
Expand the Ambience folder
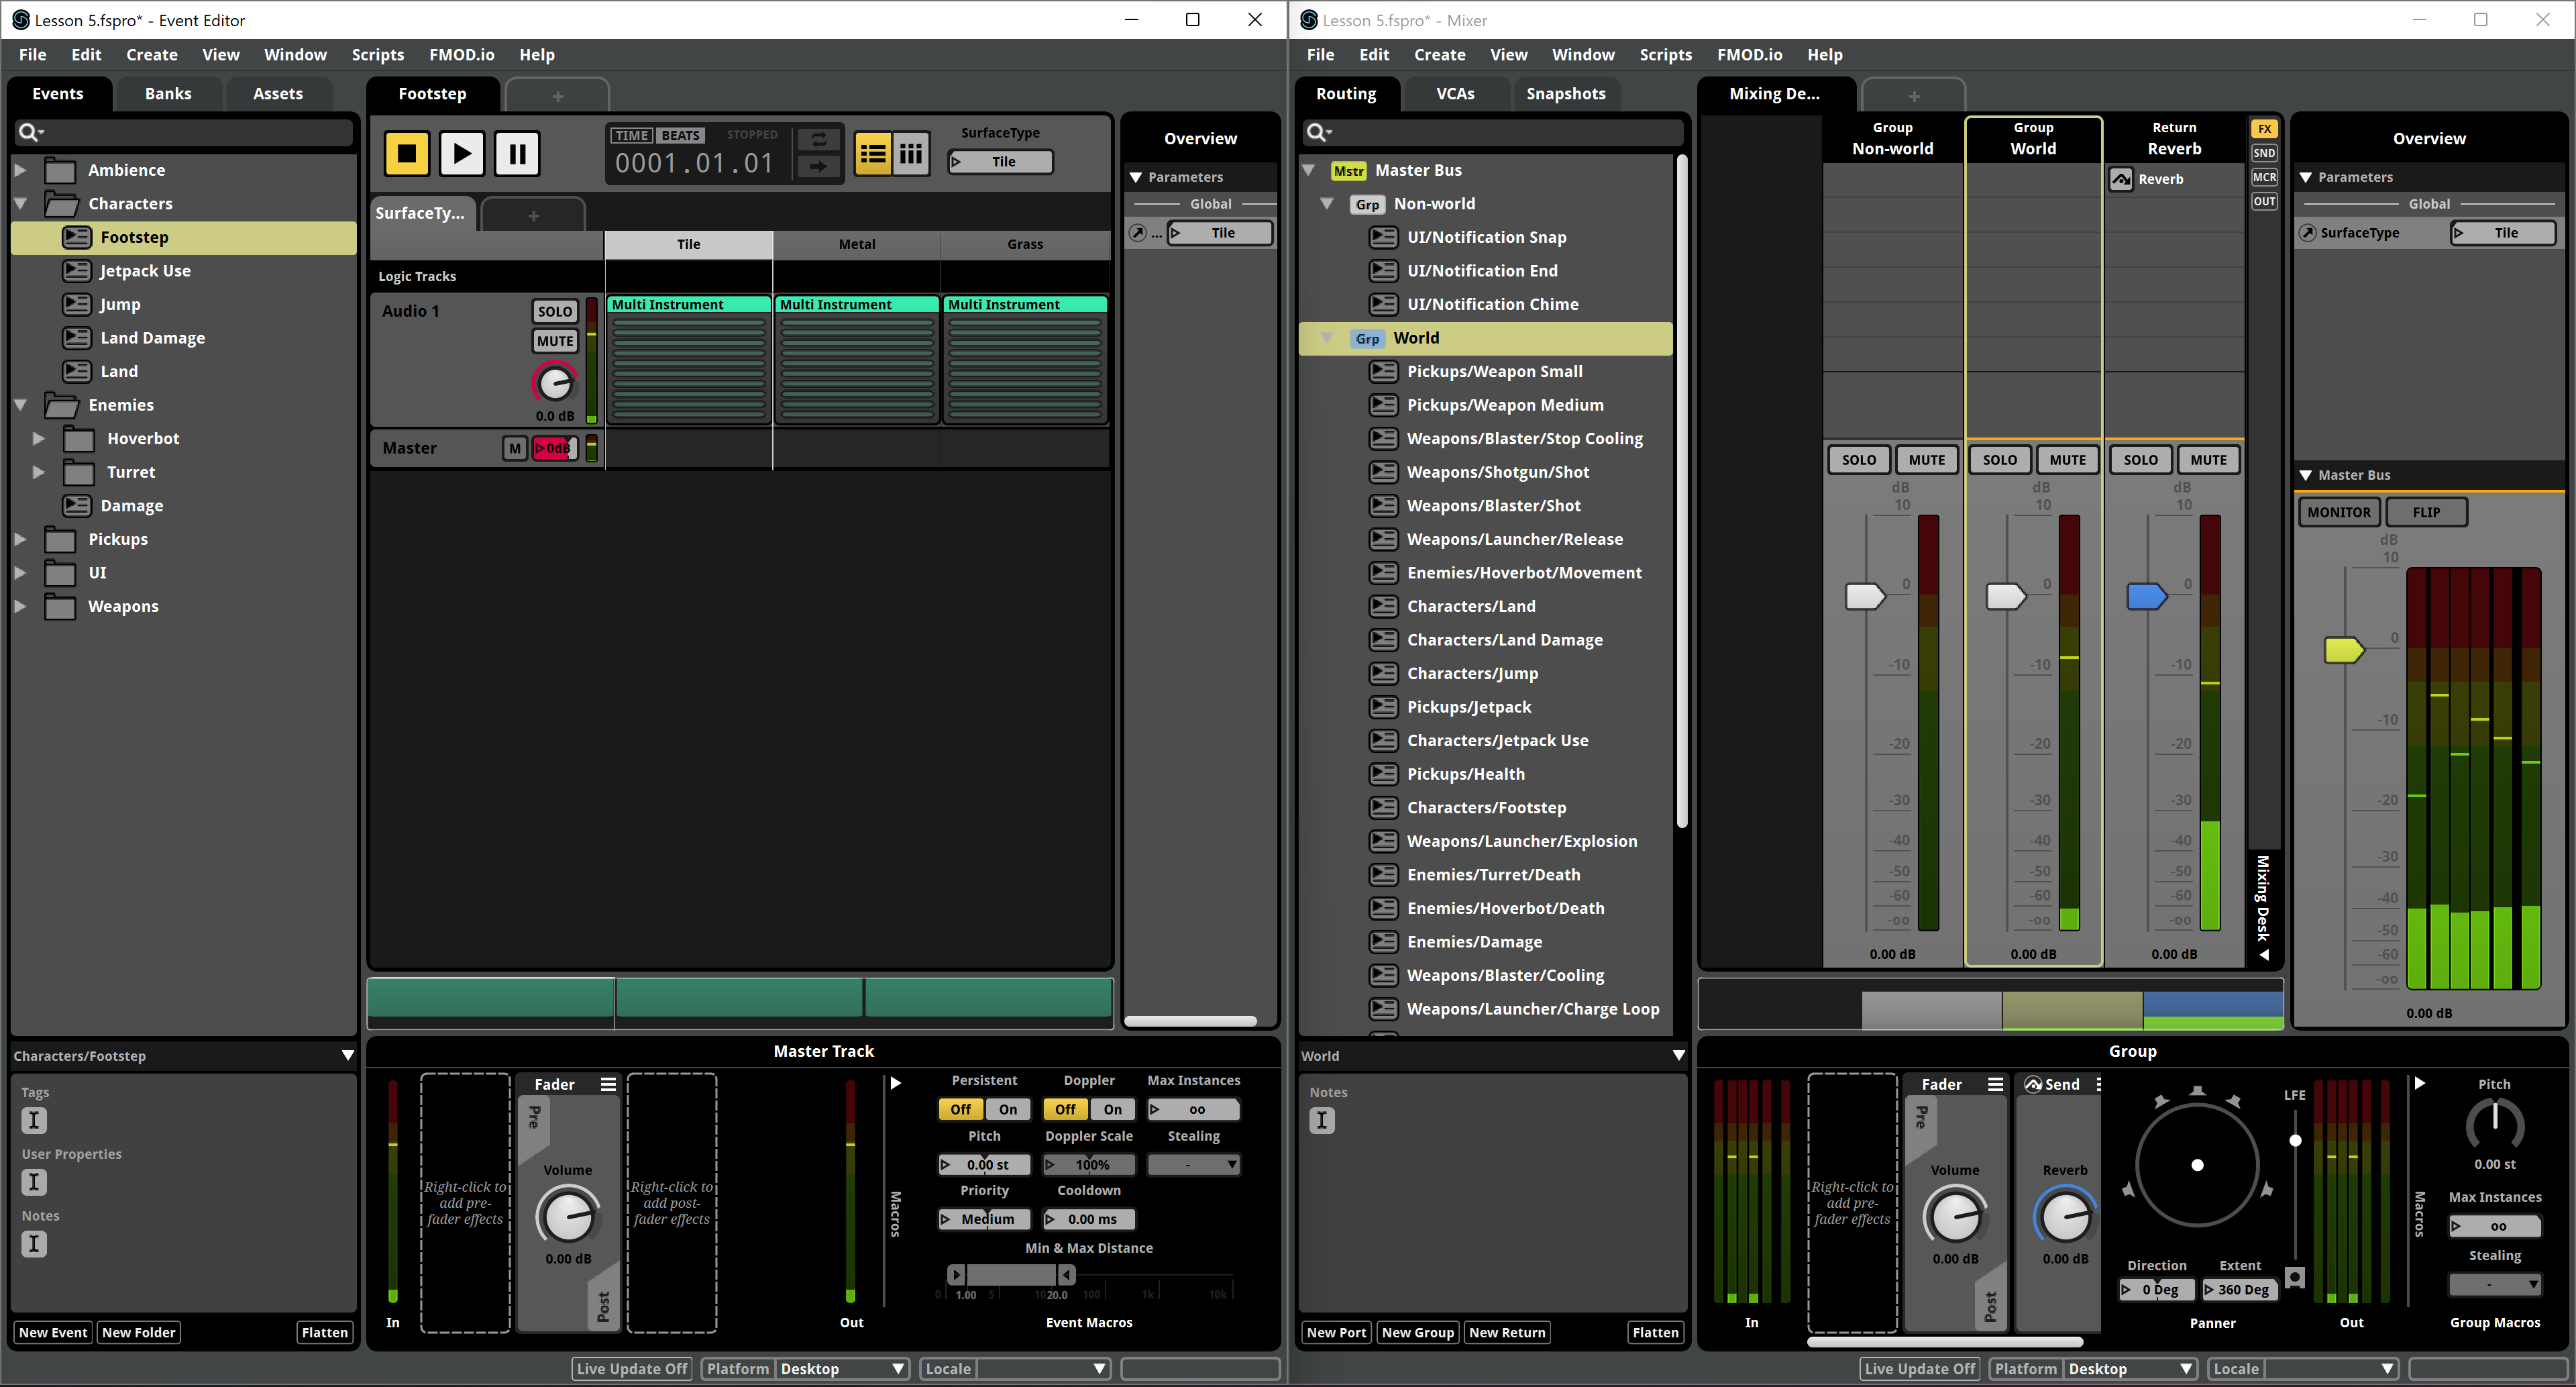coord(20,170)
